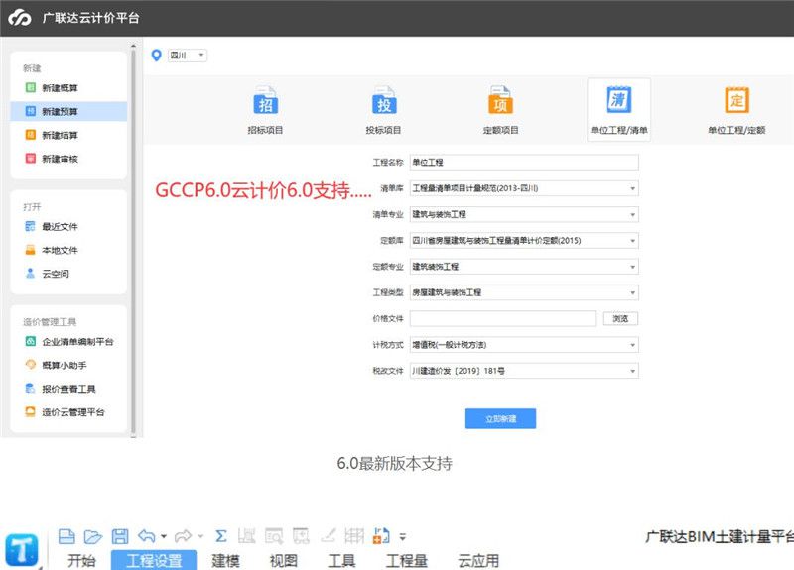
Task: Click the 价格文件 input field
Action: click(503, 318)
